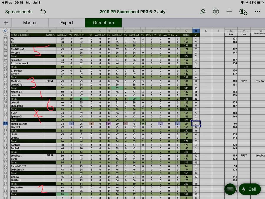
Task: Select the whole table via corner circle handle
Action: click(5, 31)
